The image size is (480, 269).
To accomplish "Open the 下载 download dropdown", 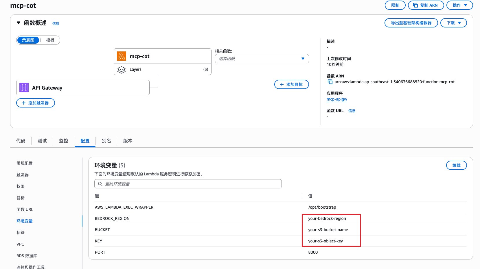I will [453, 23].
